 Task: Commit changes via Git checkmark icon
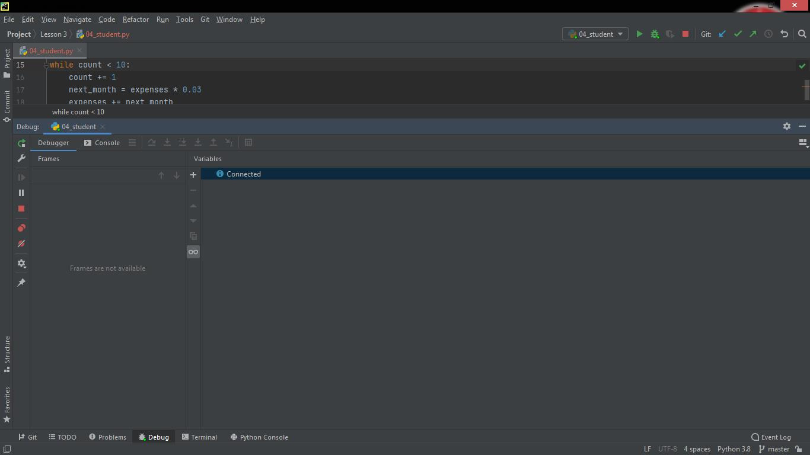738,34
